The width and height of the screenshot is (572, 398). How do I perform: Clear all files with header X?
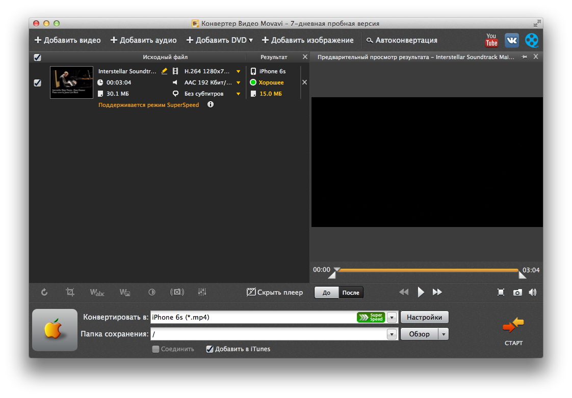tap(305, 57)
